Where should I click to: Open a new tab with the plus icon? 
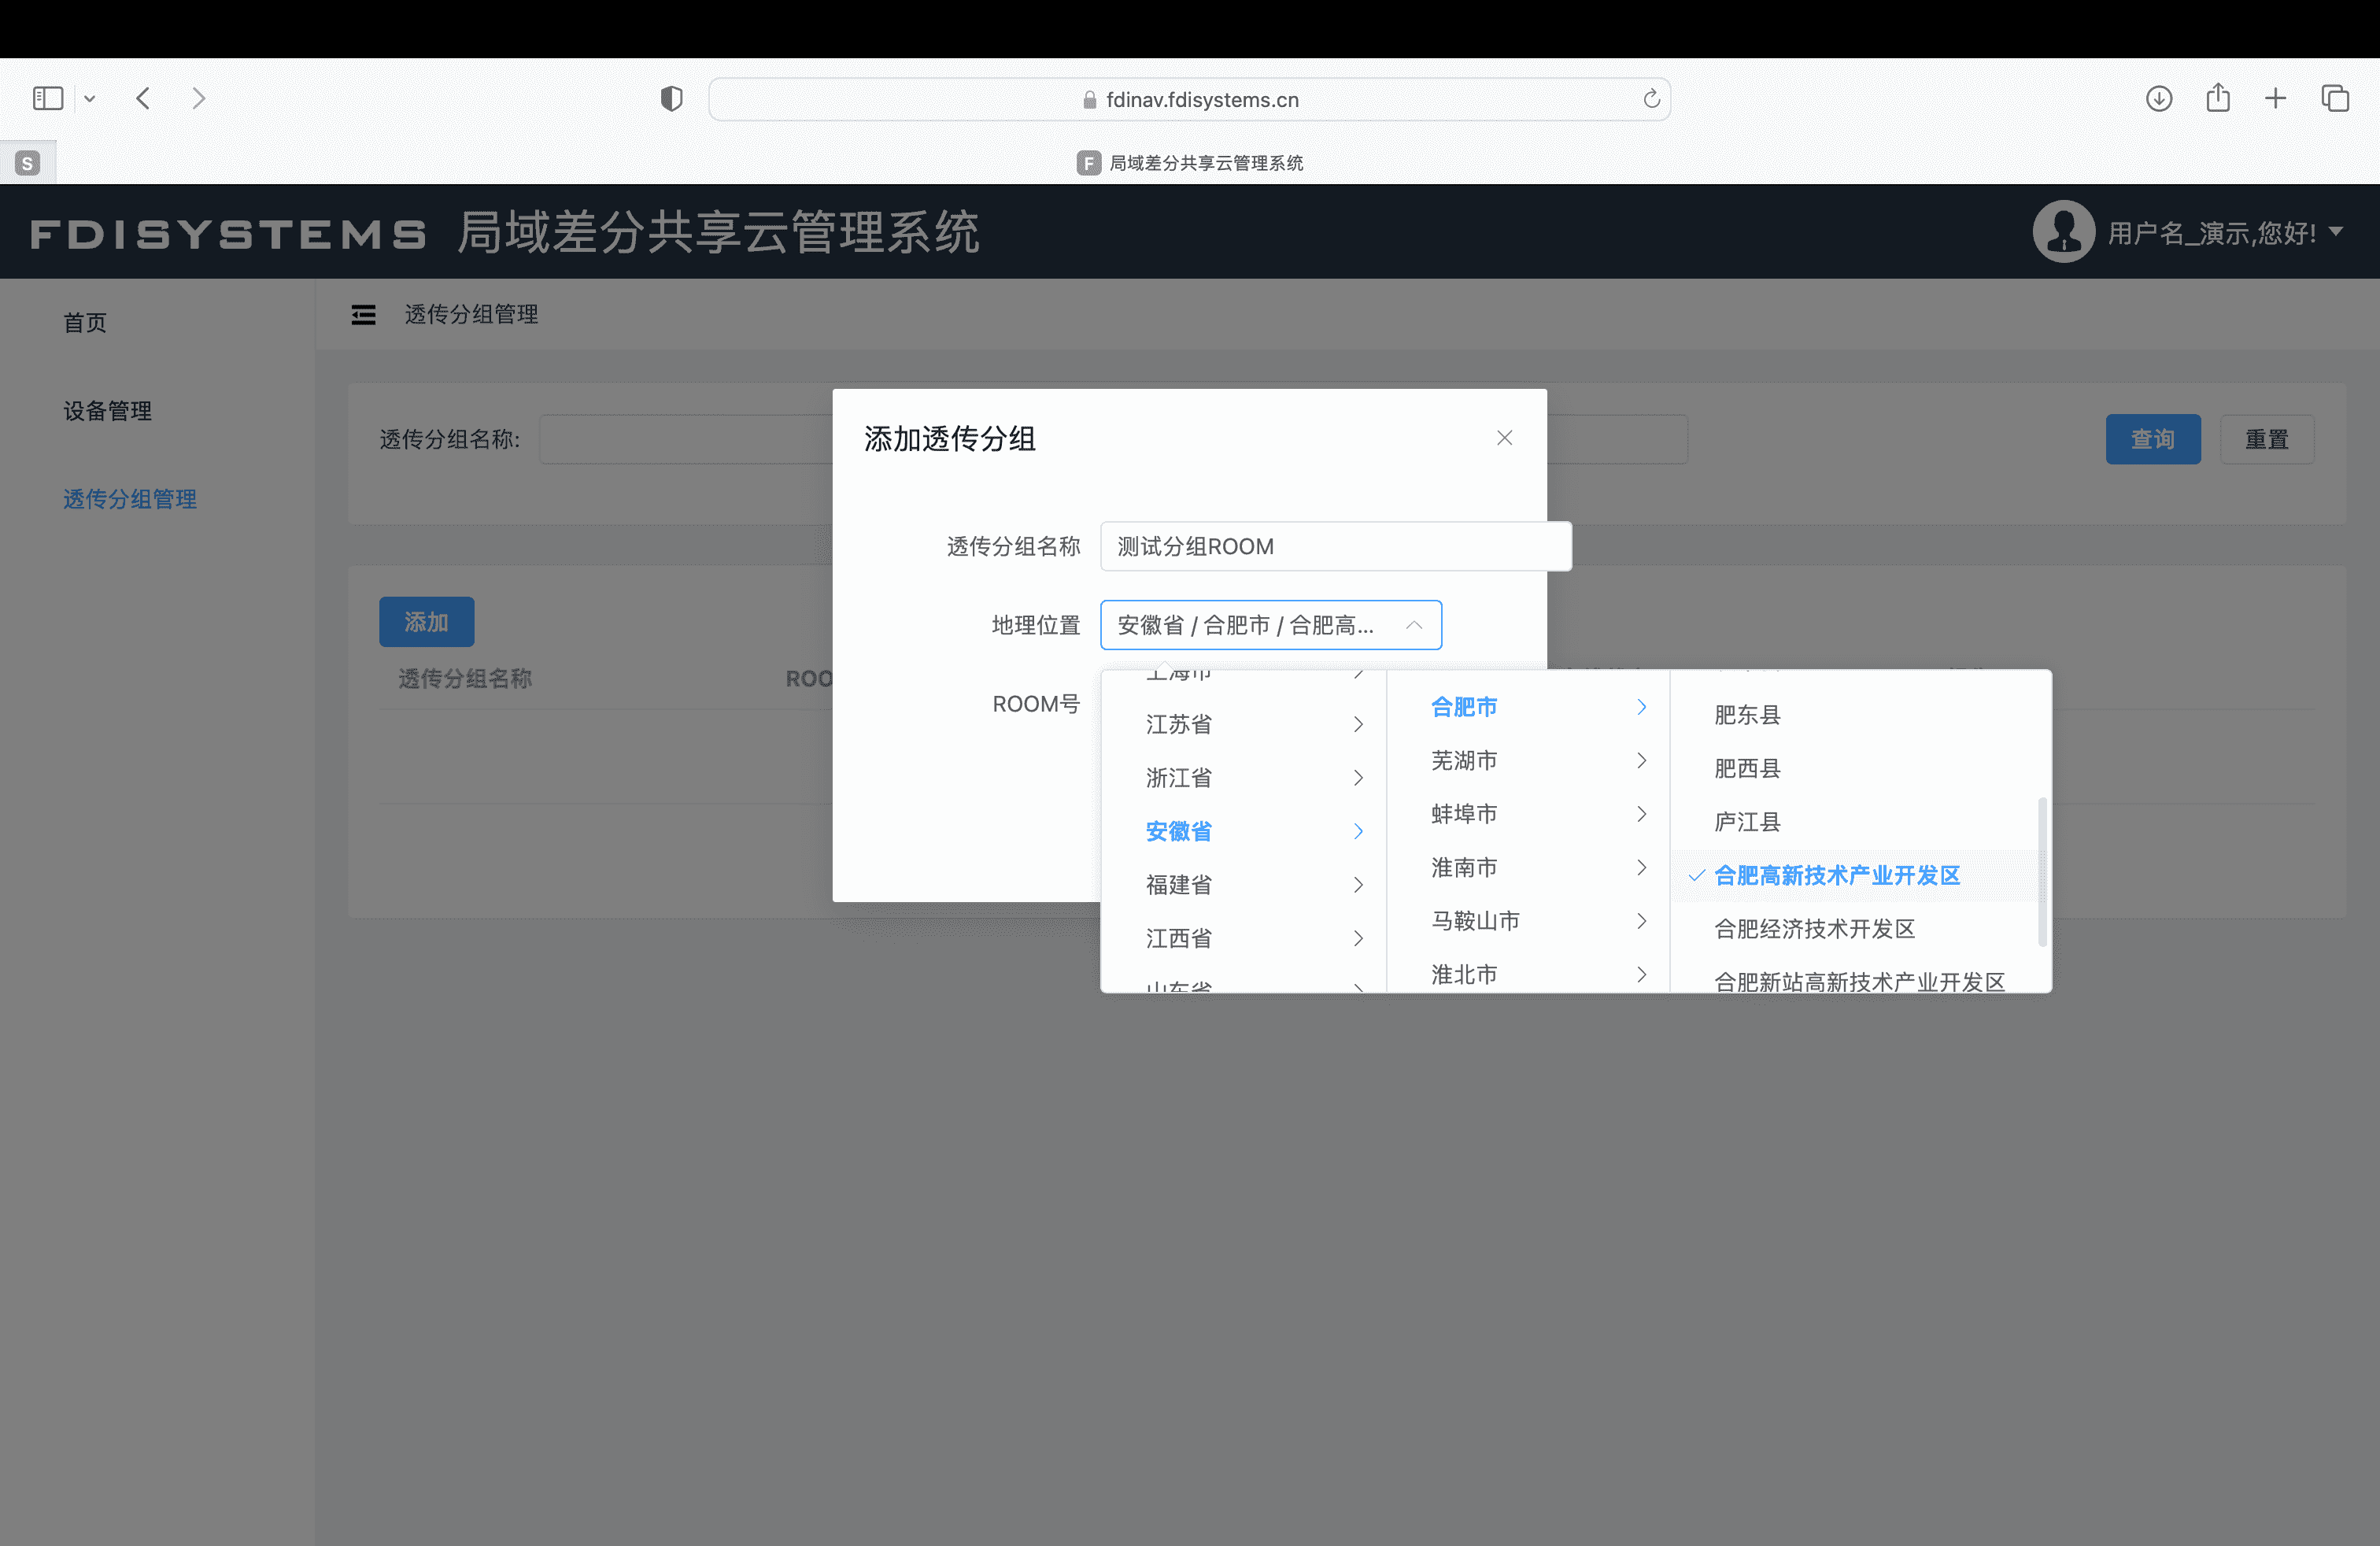(x=2275, y=98)
